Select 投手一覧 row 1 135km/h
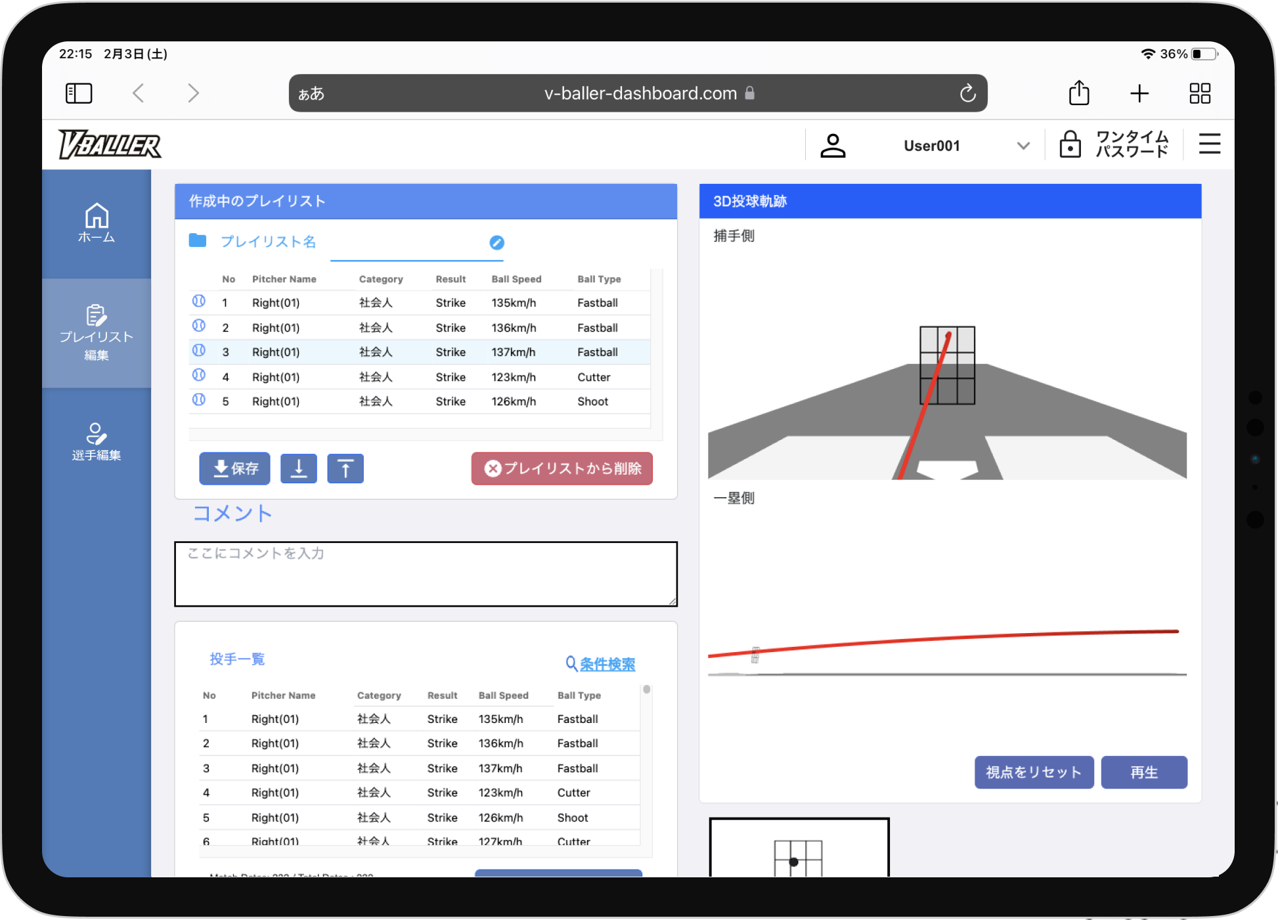The height and width of the screenshot is (920, 1278). tap(419, 719)
